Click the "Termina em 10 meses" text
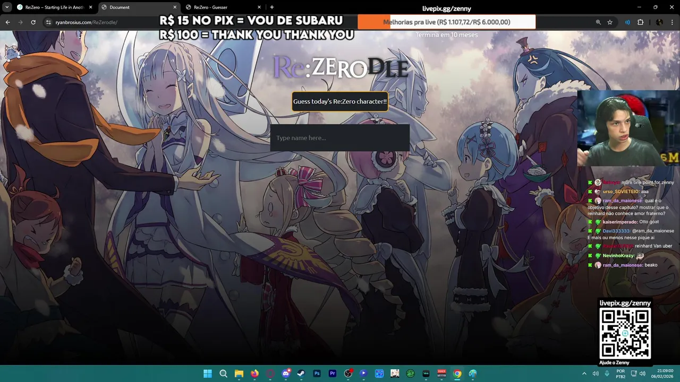 (446, 35)
